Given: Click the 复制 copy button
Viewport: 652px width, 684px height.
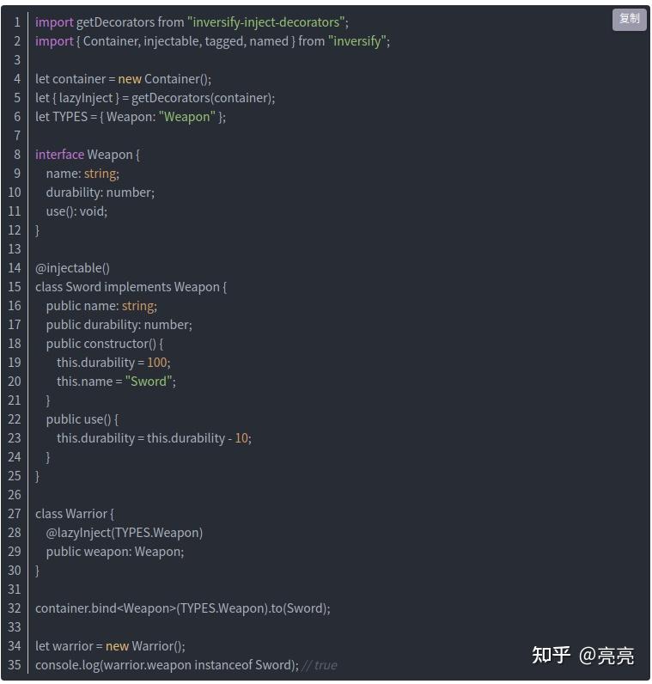Looking at the screenshot, I should (629, 19).
